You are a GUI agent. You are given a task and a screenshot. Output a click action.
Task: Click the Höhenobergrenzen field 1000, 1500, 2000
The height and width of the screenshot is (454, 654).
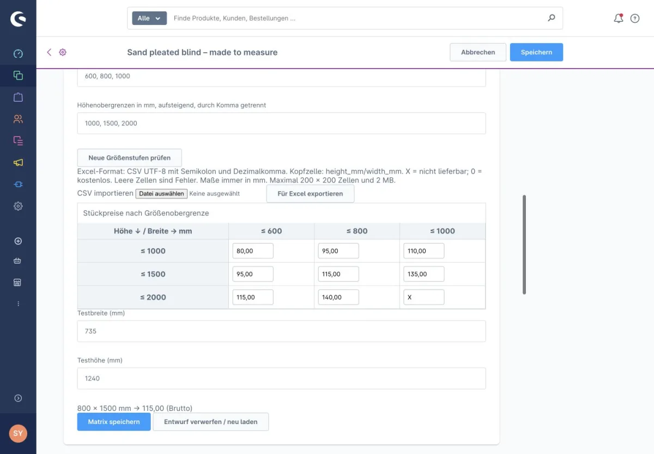281,123
